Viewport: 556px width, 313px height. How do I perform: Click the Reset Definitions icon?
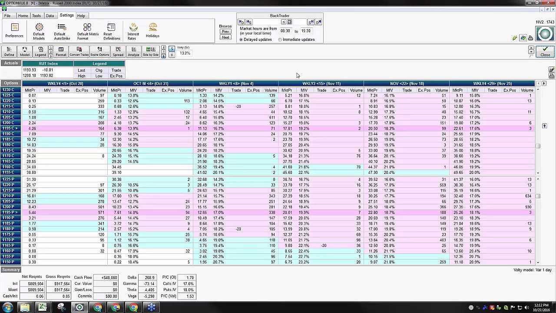pyautogui.click(x=111, y=32)
